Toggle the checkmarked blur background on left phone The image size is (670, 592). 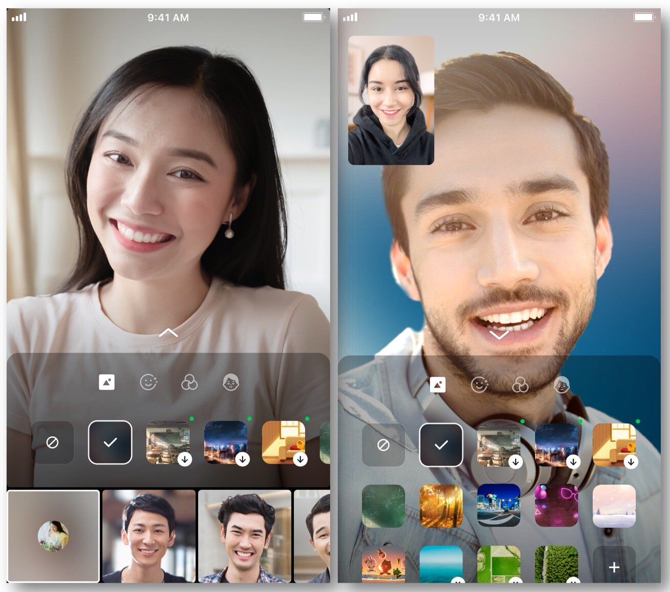110,442
